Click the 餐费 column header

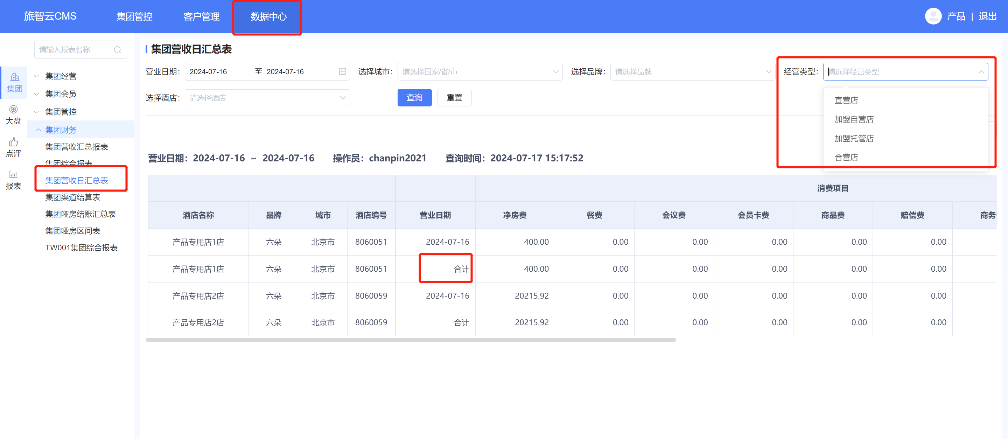pos(594,215)
